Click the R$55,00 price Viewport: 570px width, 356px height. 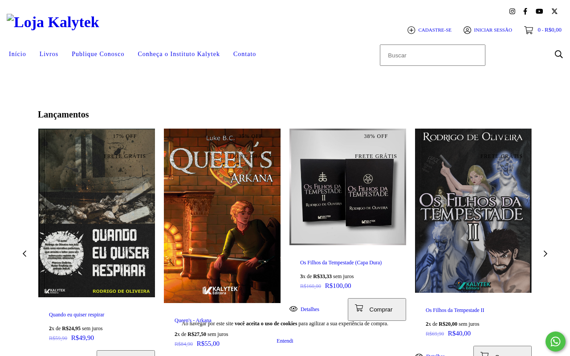click(208, 344)
